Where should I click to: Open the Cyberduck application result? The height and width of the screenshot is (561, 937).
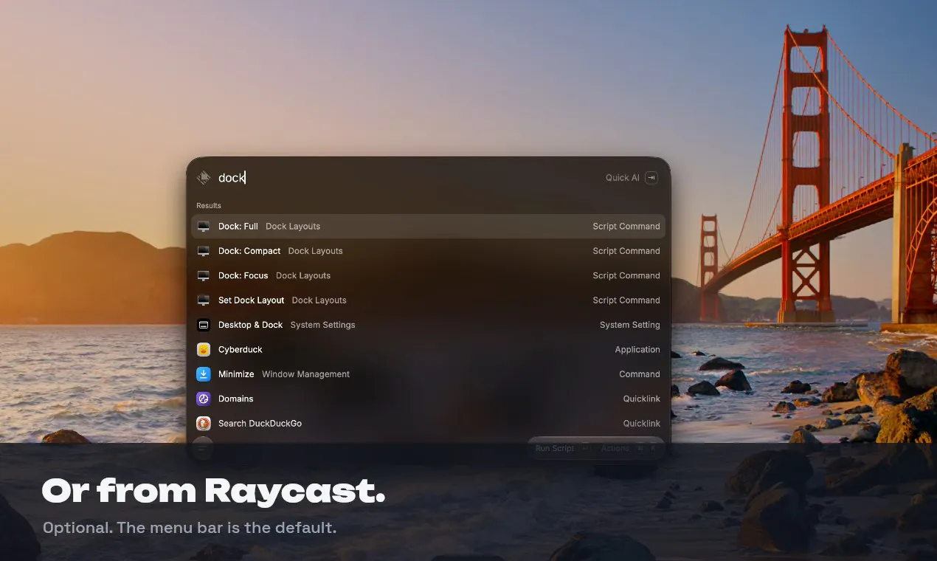coord(428,349)
